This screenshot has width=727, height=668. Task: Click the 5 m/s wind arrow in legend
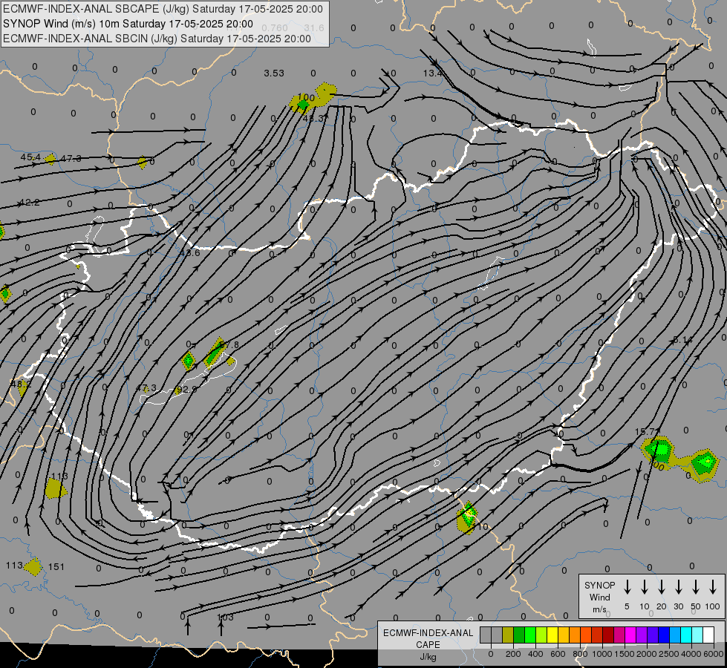coord(627,587)
